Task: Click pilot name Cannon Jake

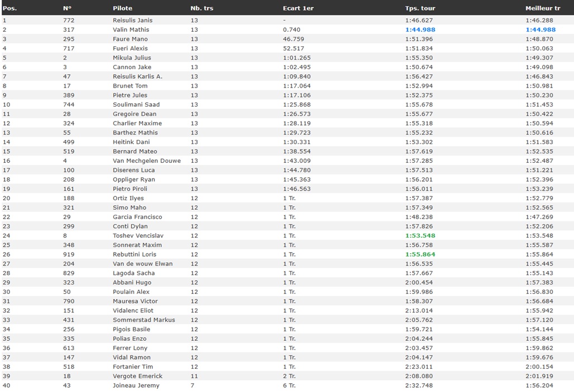Action: pos(132,67)
